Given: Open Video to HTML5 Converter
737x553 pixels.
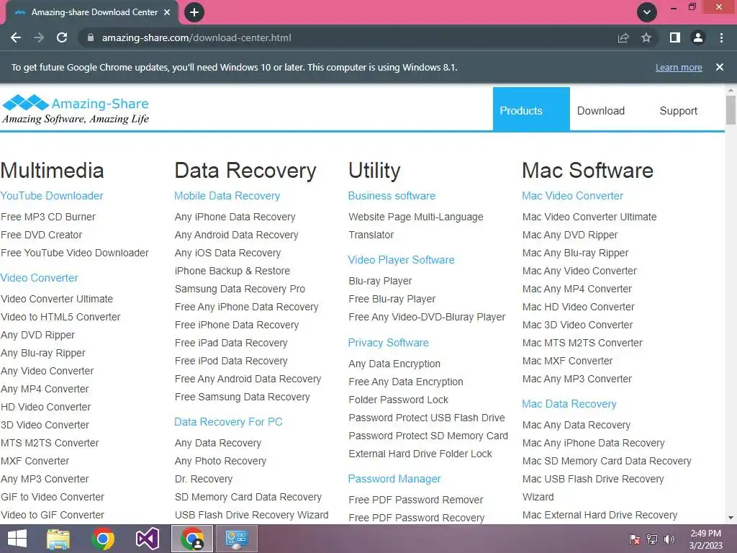Looking at the screenshot, I should [x=60, y=317].
